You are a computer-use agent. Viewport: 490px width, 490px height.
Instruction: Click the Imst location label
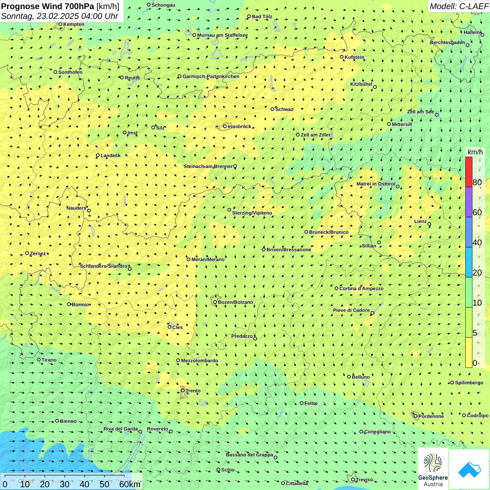tap(133, 133)
